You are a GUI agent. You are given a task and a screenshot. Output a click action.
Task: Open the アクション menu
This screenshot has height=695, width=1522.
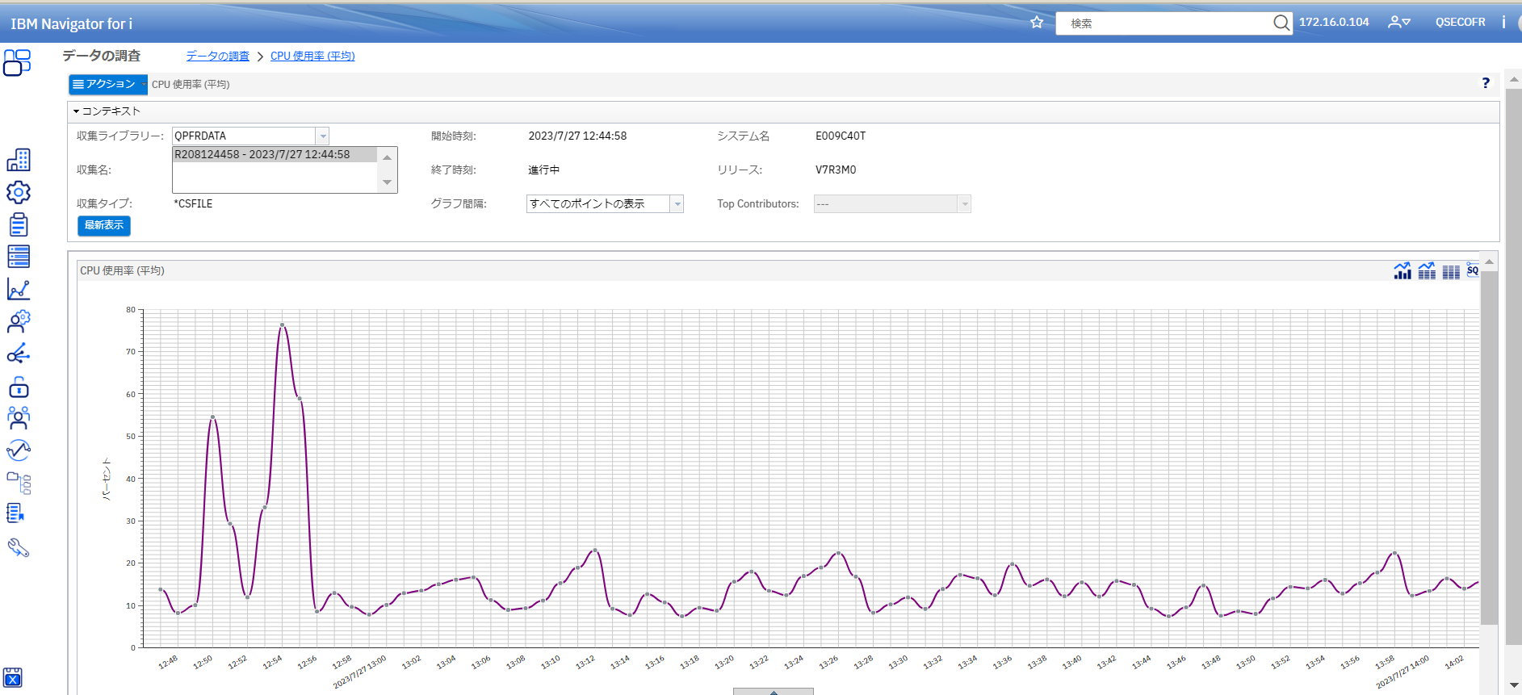[107, 84]
